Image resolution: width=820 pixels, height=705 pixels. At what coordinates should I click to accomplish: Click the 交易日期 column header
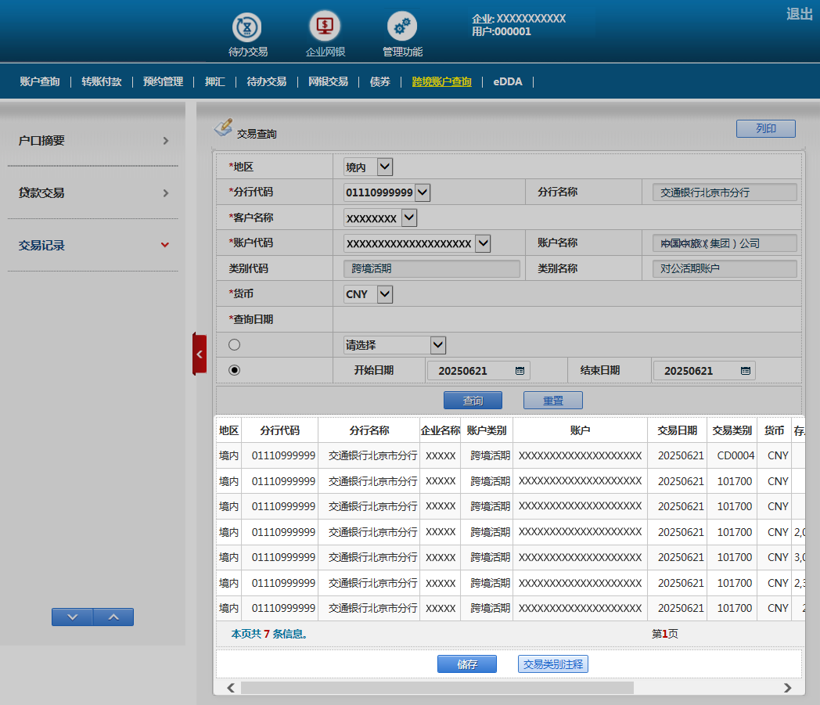click(x=678, y=430)
